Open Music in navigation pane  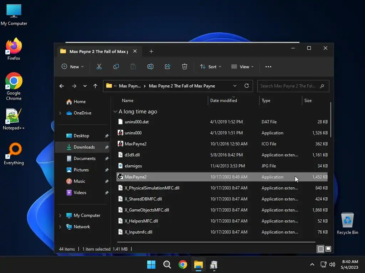79,181
